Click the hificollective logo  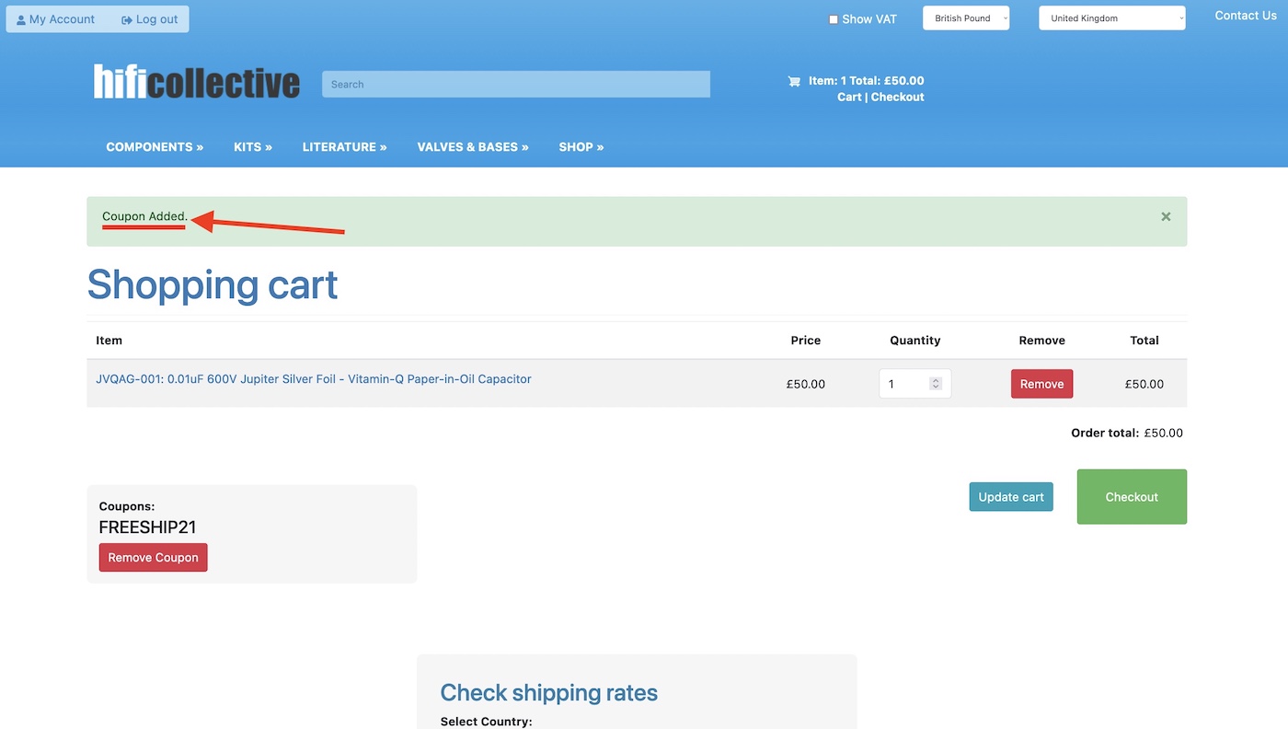(196, 81)
